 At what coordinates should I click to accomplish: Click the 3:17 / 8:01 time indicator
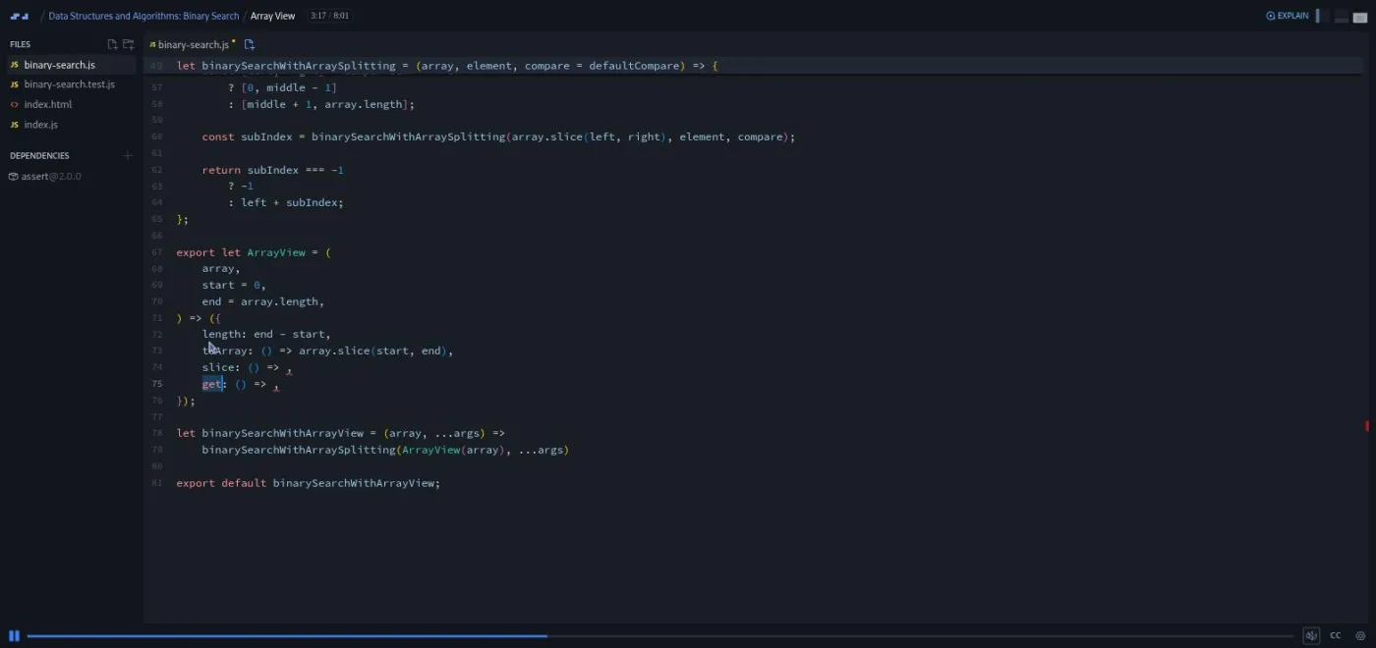[x=328, y=16]
